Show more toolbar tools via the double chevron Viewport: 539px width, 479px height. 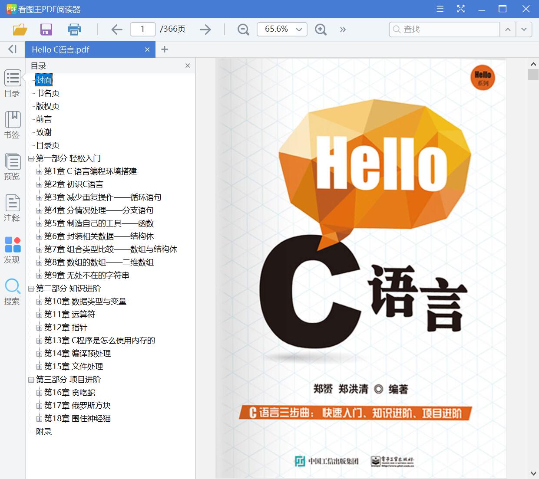[x=343, y=30]
